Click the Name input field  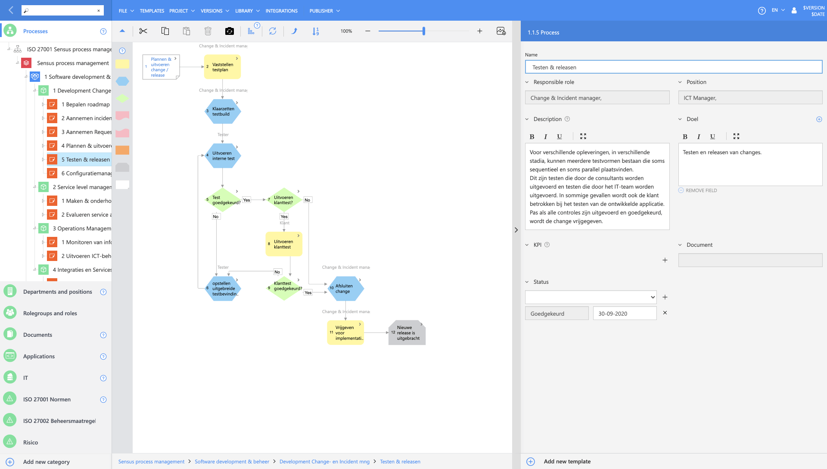674,67
